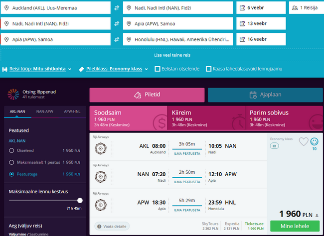Click Fiji Airways logo on AKL-NAN flight
This screenshot has width=324, height=236.
[101, 148]
